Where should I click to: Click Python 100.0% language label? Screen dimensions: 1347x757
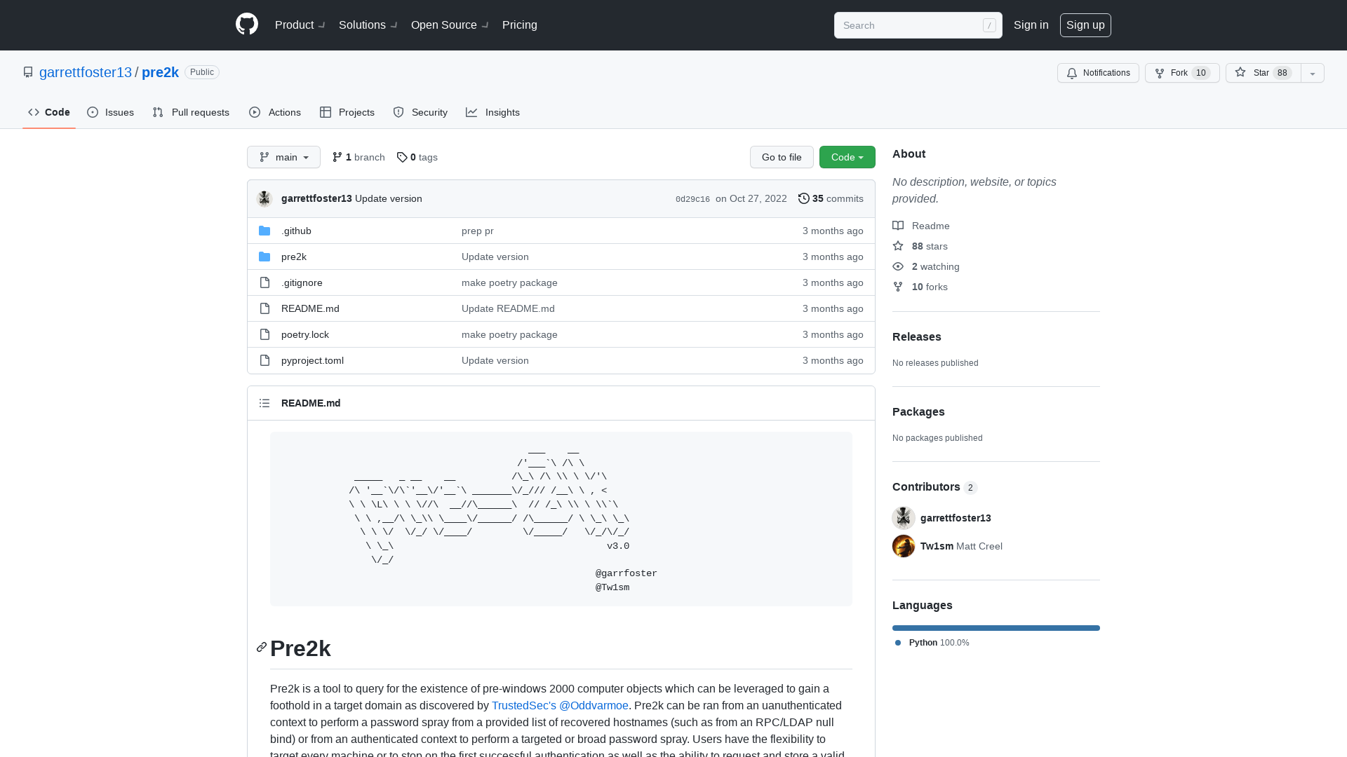coord(932,643)
